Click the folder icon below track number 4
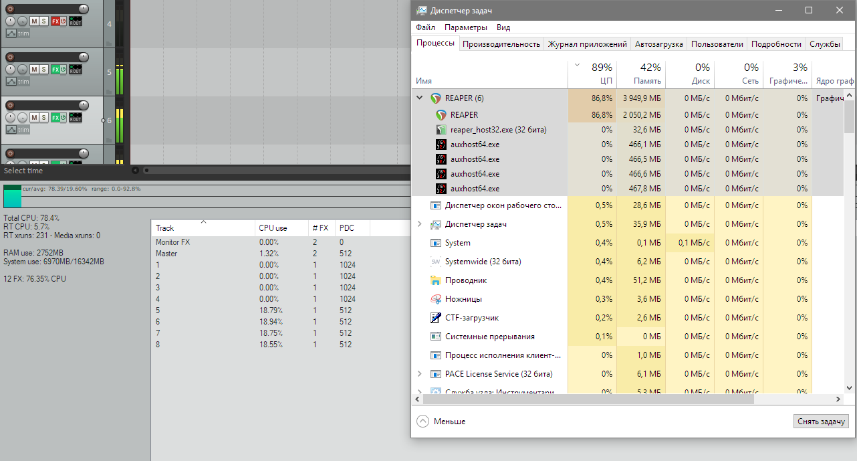857x461 pixels. [109, 43]
